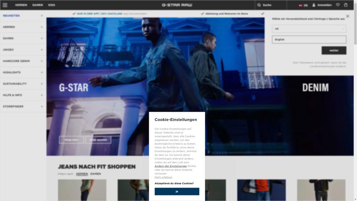Click the Cookie-Einstellungen heading

pyautogui.click(x=176, y=119)
